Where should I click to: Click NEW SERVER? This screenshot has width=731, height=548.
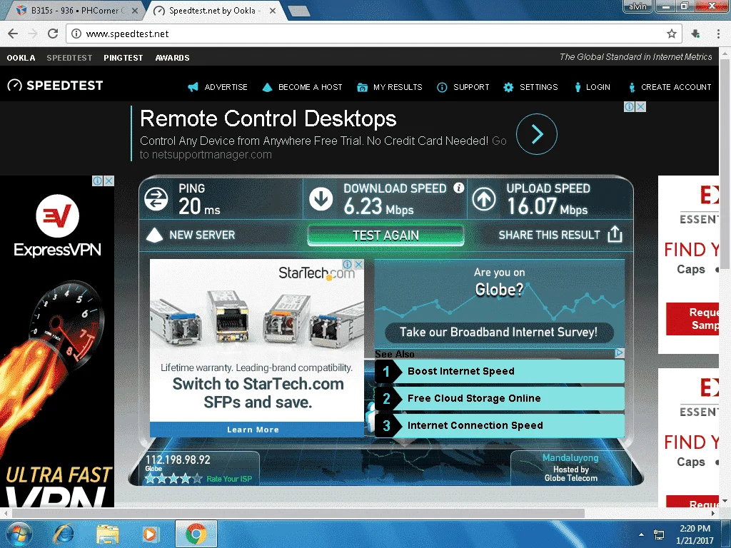[202, 235]
